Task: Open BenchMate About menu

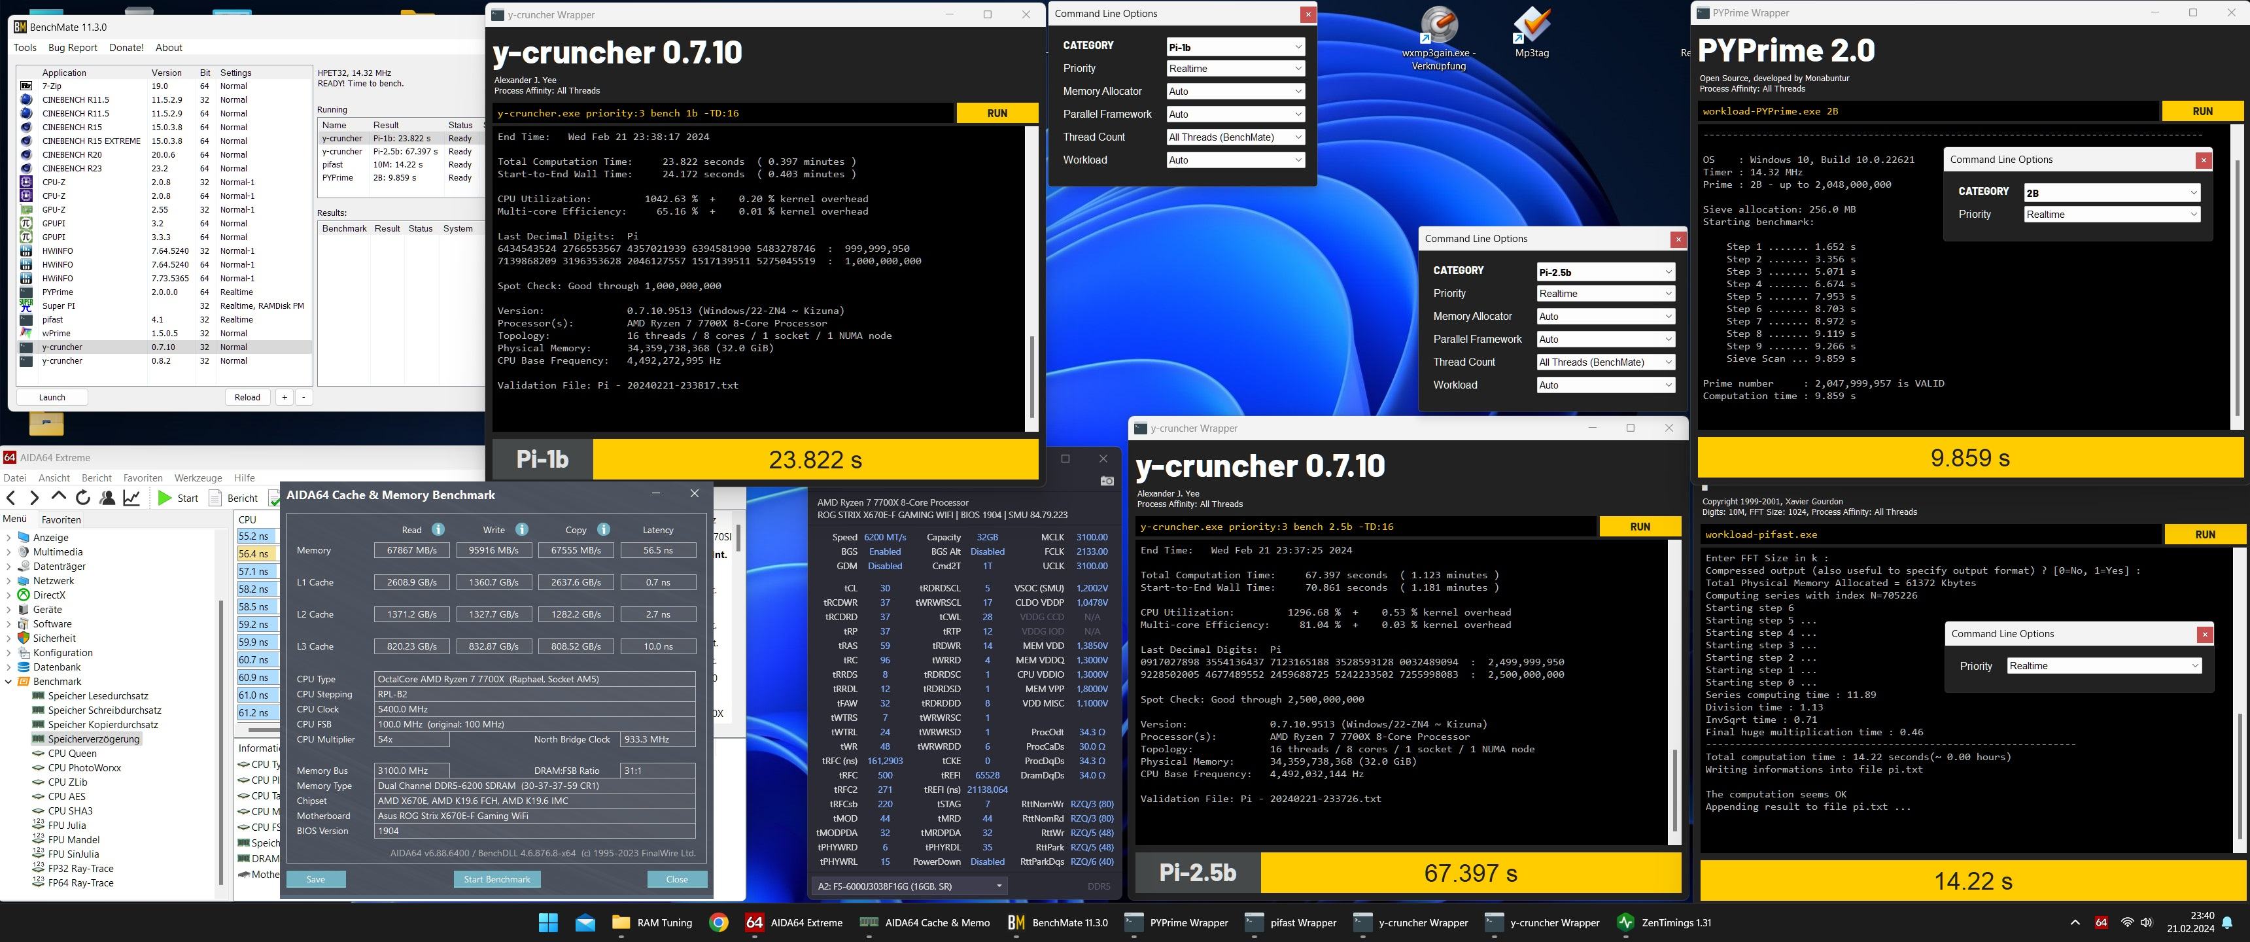Action: pos(169,47)
